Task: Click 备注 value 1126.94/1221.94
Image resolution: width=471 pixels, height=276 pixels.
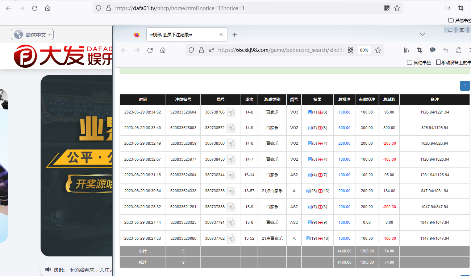Action: [435, 112]
